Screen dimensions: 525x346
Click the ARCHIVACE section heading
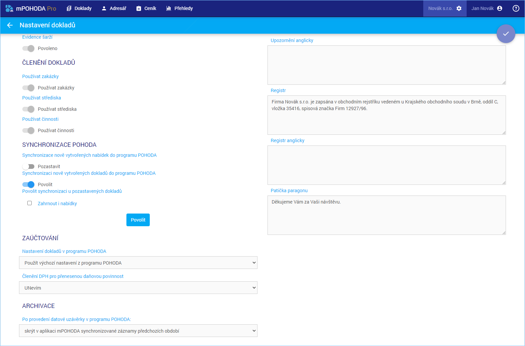38,306
